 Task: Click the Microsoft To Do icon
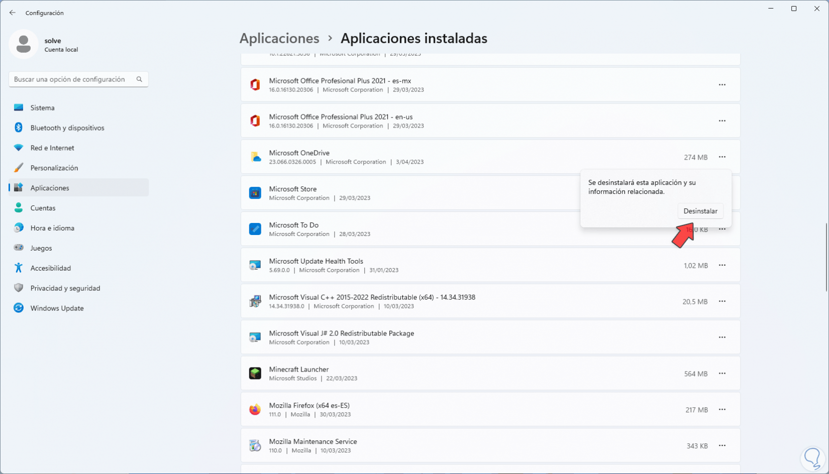point(255,229)
